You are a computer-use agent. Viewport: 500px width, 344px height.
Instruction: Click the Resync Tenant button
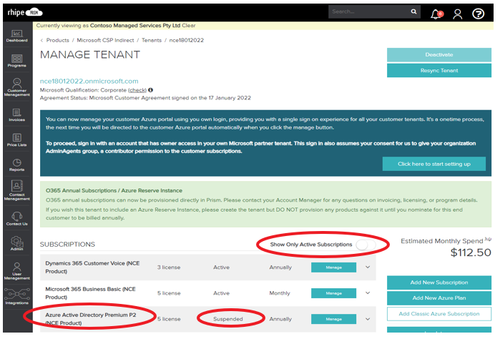click(439, 71)
